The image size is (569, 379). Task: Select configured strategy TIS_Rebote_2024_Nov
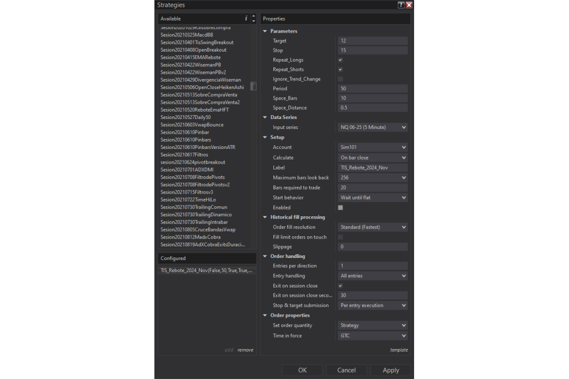207,271
